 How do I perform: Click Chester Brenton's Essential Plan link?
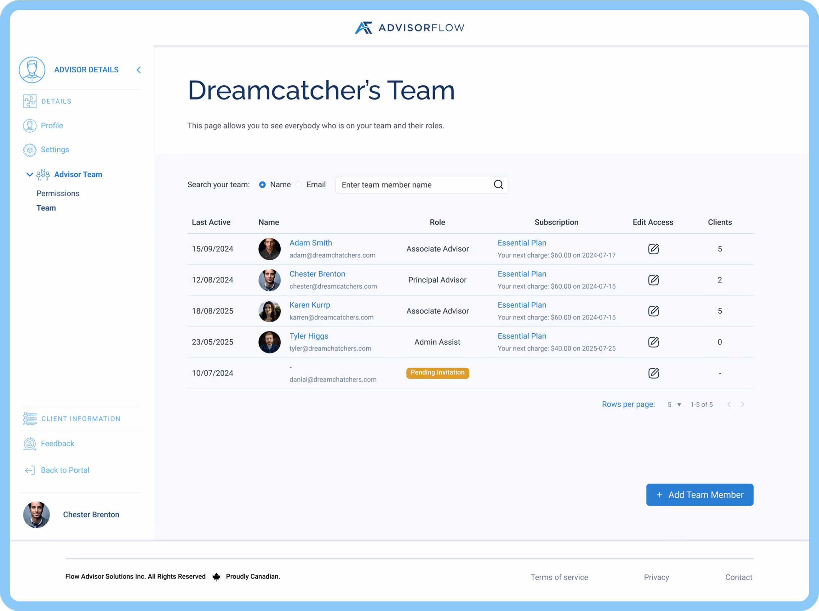click(521, 274)
